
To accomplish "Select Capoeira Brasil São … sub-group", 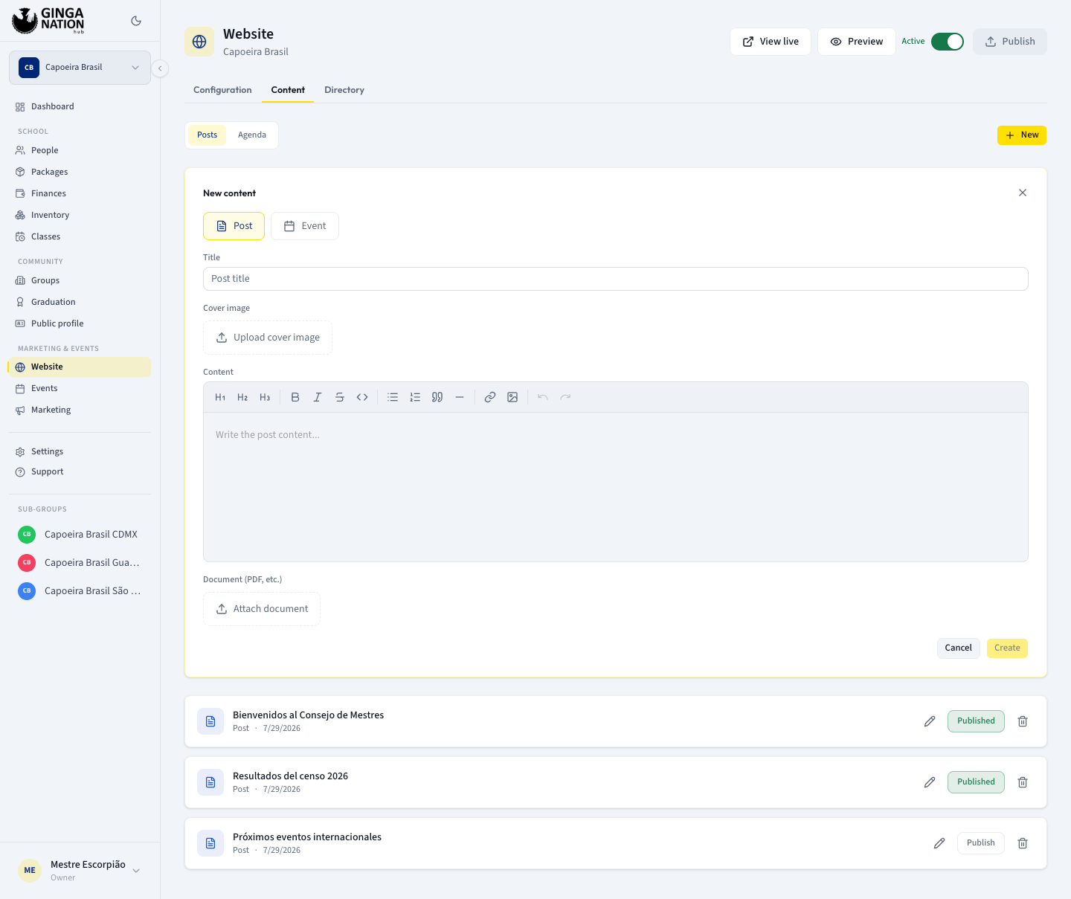I will tap(80, 590).
